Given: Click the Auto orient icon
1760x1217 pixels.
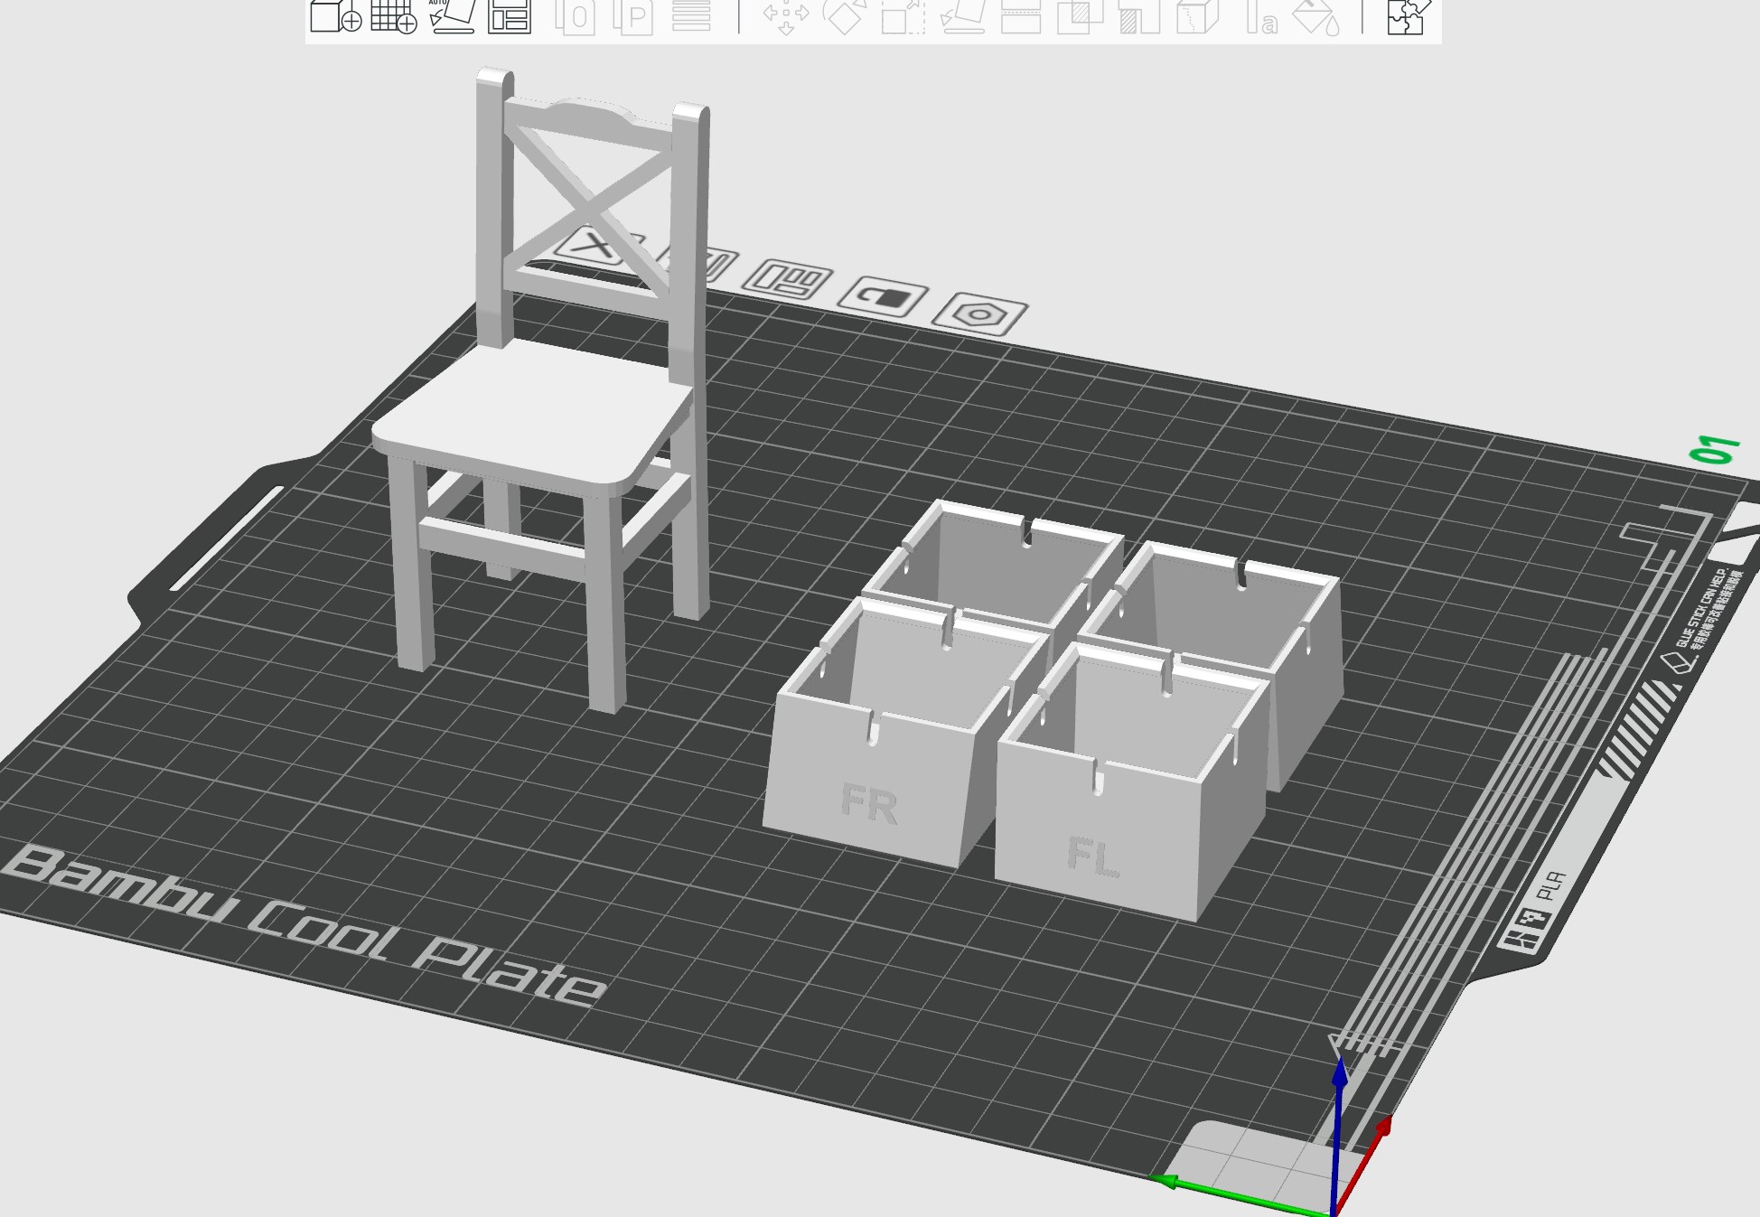Looking at the screenshot, I should tap(452, 16).
